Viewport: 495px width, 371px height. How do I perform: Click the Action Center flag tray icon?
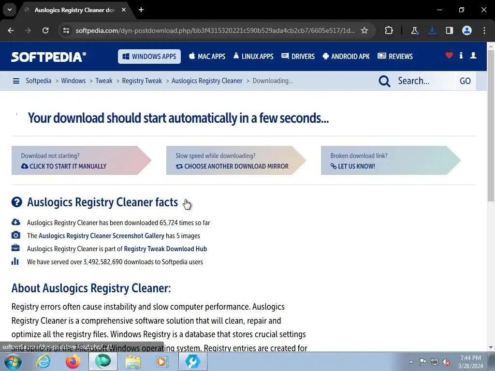(422, 361)
